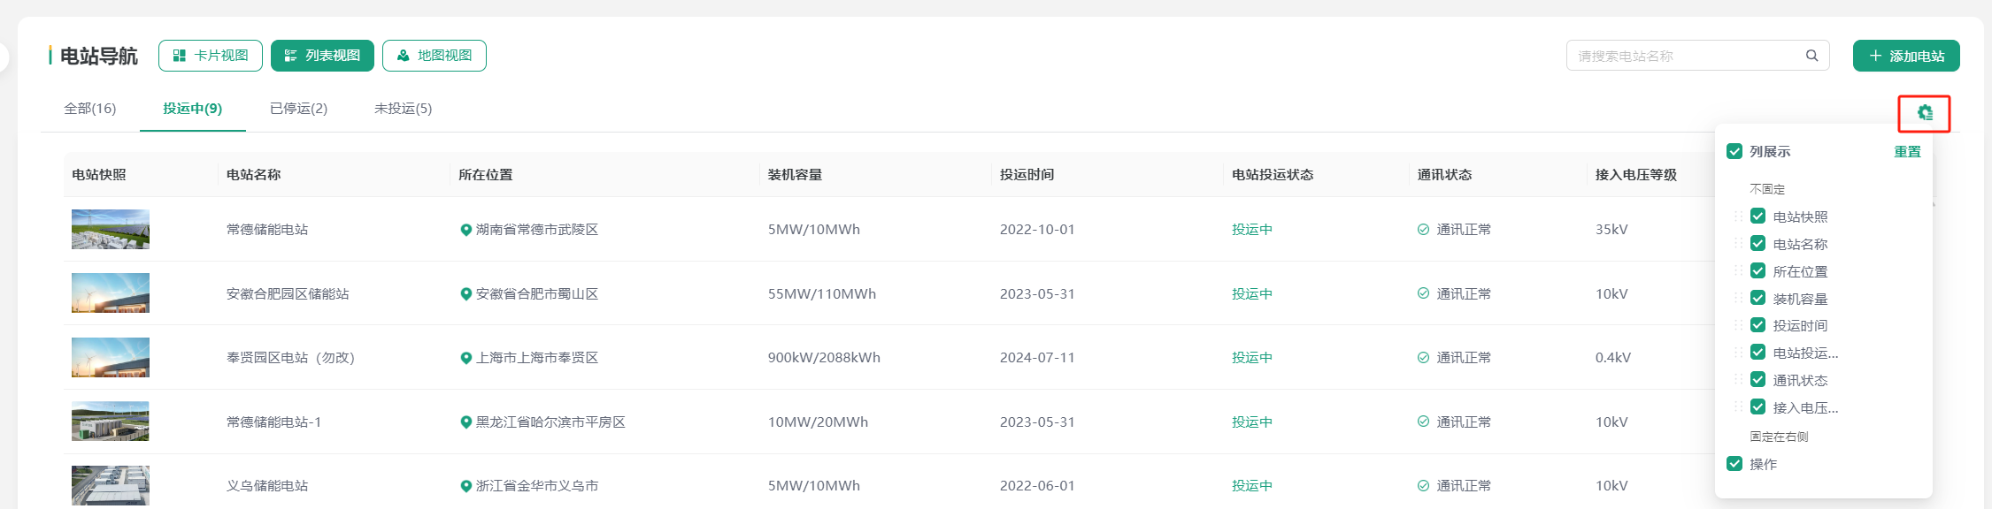
Task: Switch to the 未投运(5) tab
Action: pyautogui.click(x=403, y=109)
